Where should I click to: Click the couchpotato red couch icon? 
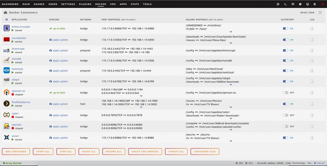[x=7, y=39]
